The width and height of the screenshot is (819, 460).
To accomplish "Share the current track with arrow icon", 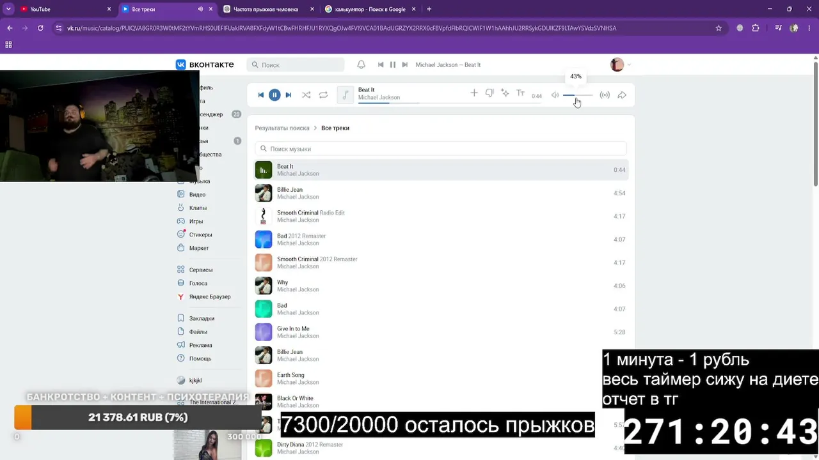I will pyautogui.click(x=622, y=95).
